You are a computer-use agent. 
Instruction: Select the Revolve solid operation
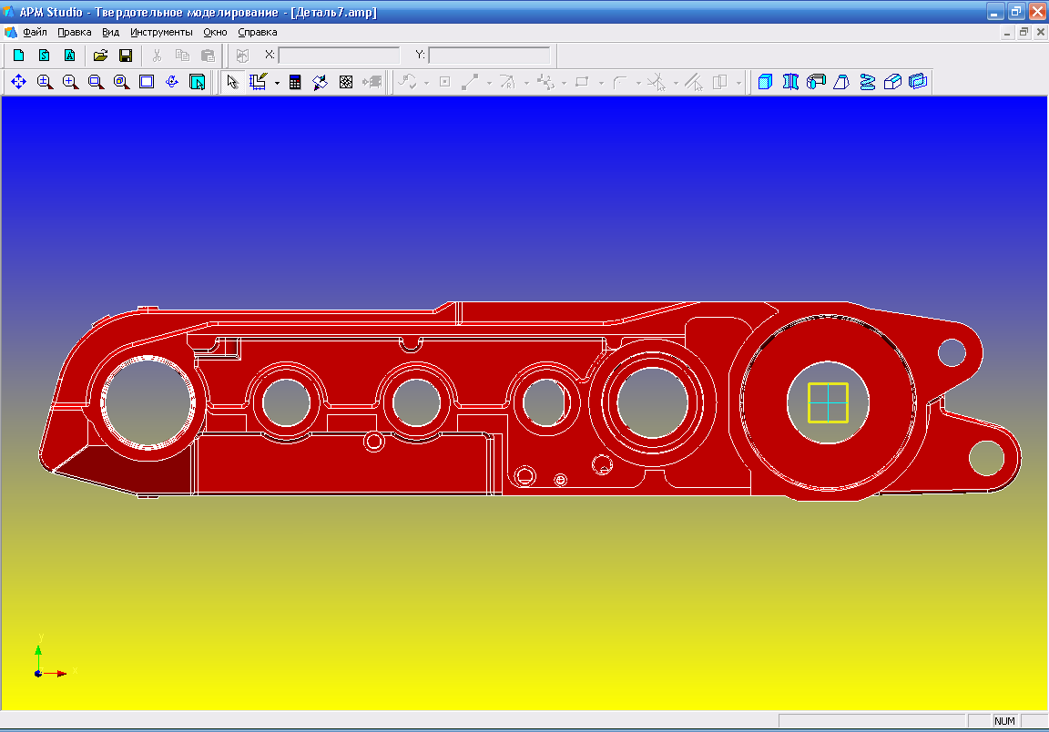point(790,82)
